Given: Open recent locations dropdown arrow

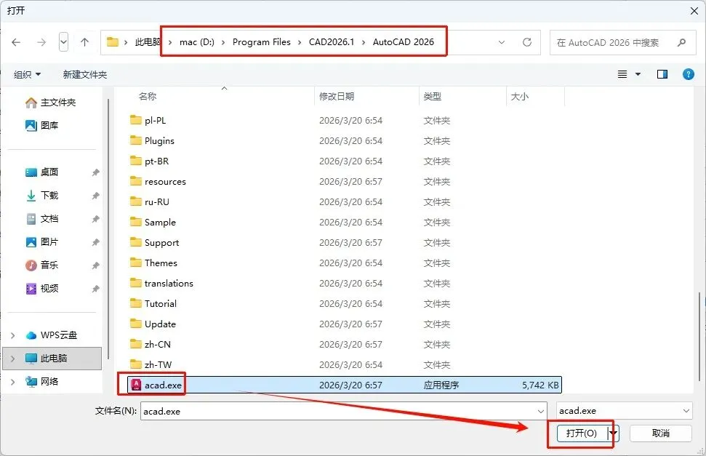Looking at the screenshot, I should 63,42.
